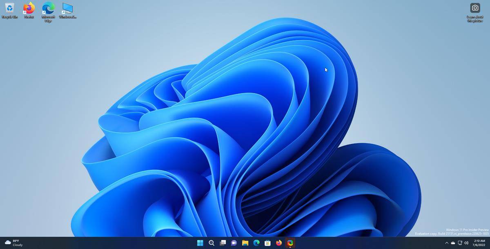Open Windows Search
490x249 pixels.
click(211, 242)
